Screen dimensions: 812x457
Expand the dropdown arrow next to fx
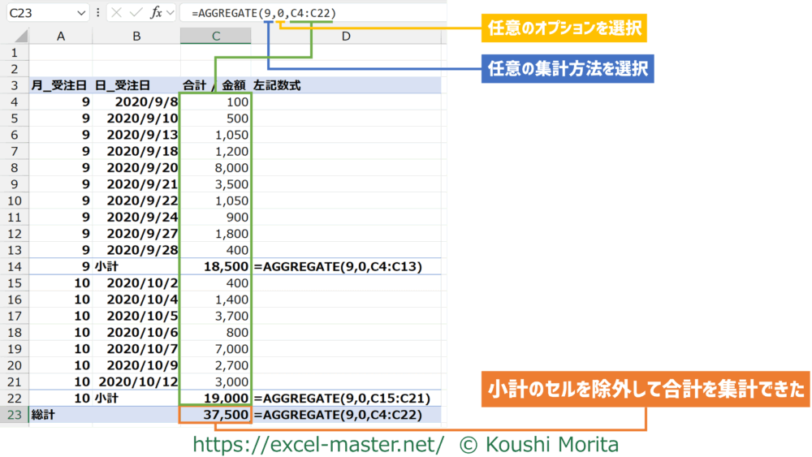(x=171, y=13)
